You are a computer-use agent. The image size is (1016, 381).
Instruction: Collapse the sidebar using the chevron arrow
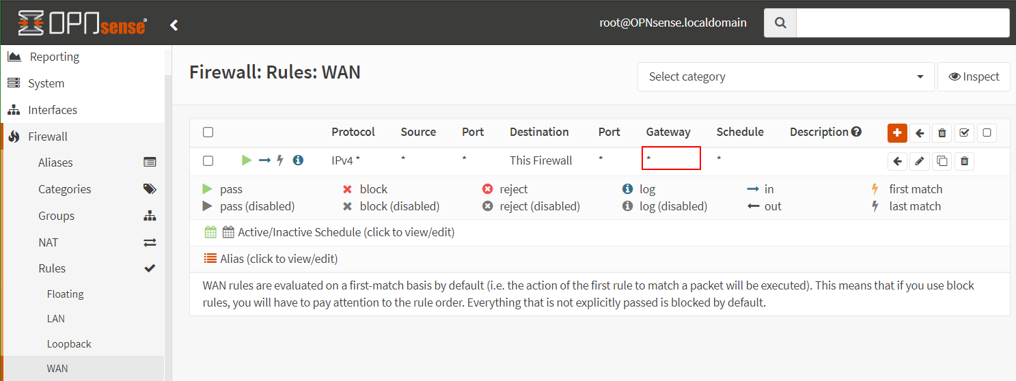(x=174, y=25)
